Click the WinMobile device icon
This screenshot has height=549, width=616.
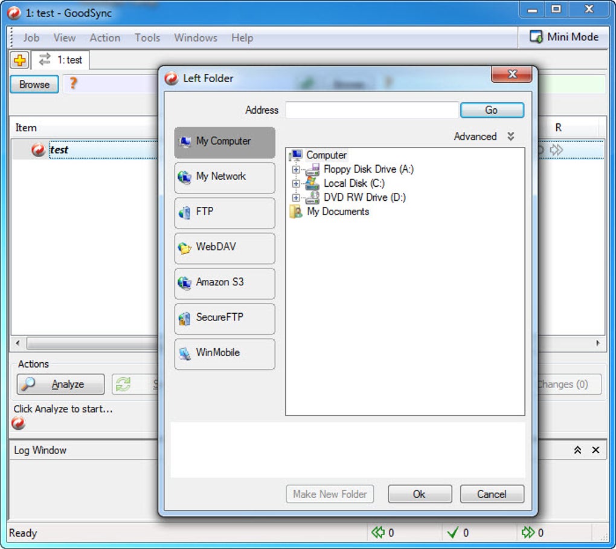coord(185,354)
